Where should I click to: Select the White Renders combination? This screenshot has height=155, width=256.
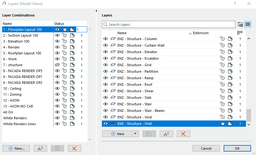[15, 118]
